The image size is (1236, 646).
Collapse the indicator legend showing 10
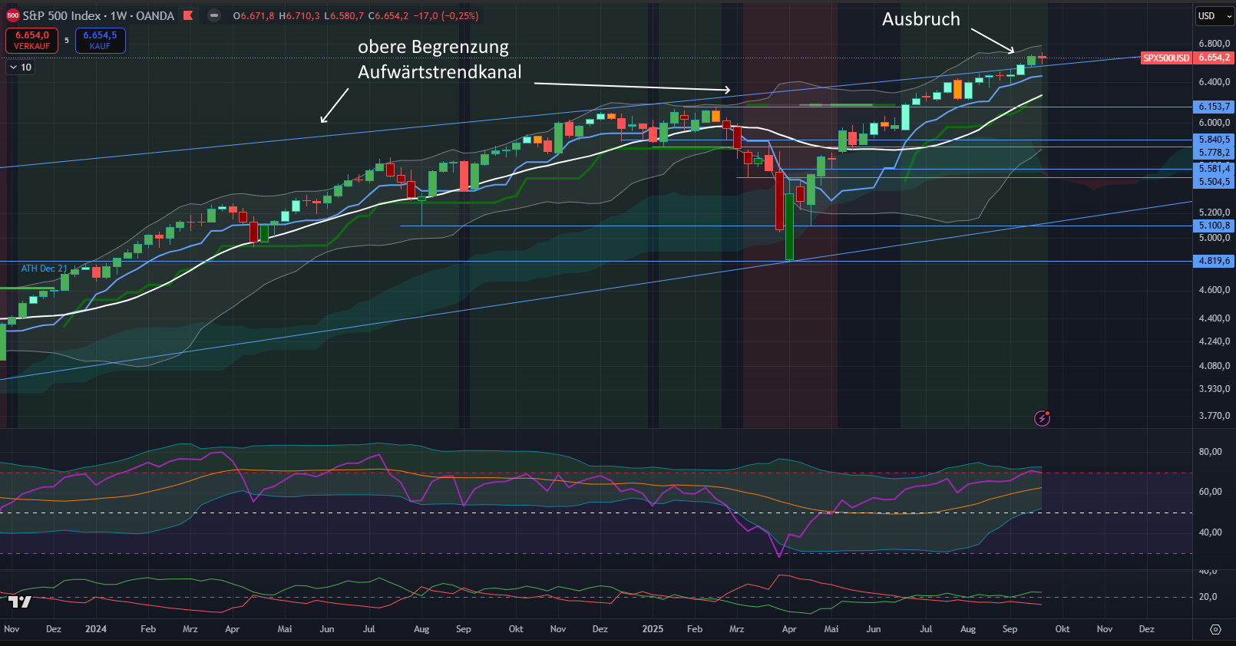(14, 68)
